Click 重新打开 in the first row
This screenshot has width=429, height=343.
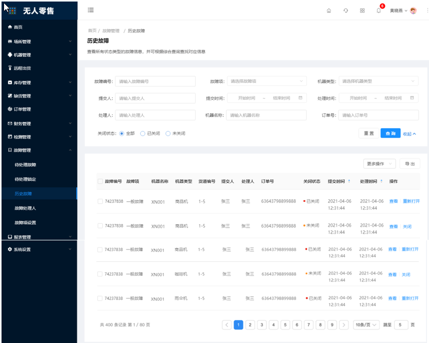pos(411,201)
